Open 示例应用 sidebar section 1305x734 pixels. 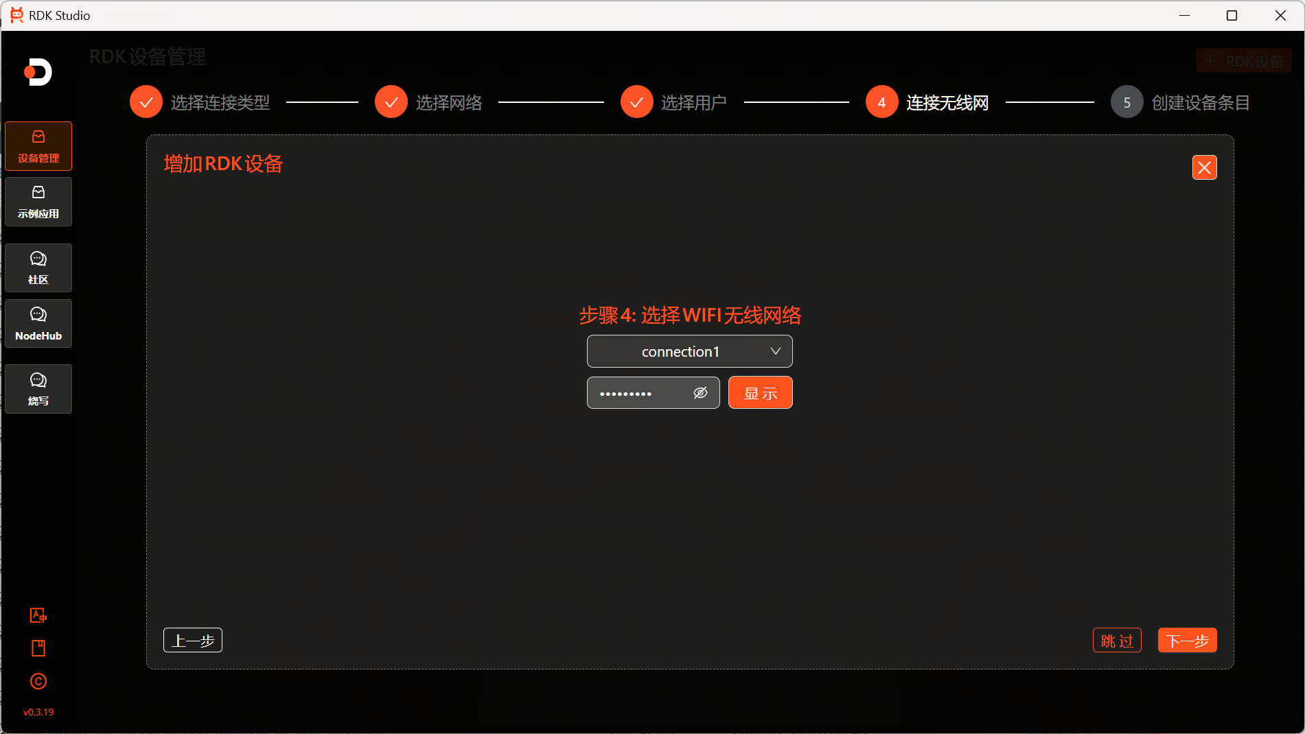pyautogui.click(x=38, y=202)
